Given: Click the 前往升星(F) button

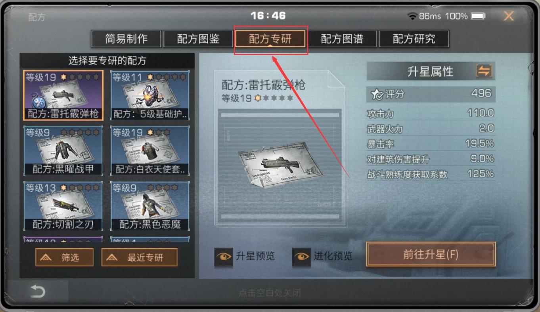Looking at the screenshot, I should pyautogui.click(x=431, y=254).
